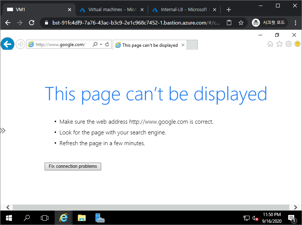Close the Virtual machines tab
Viewport: 302px width, 225px height.
click(x=142, y=10)
